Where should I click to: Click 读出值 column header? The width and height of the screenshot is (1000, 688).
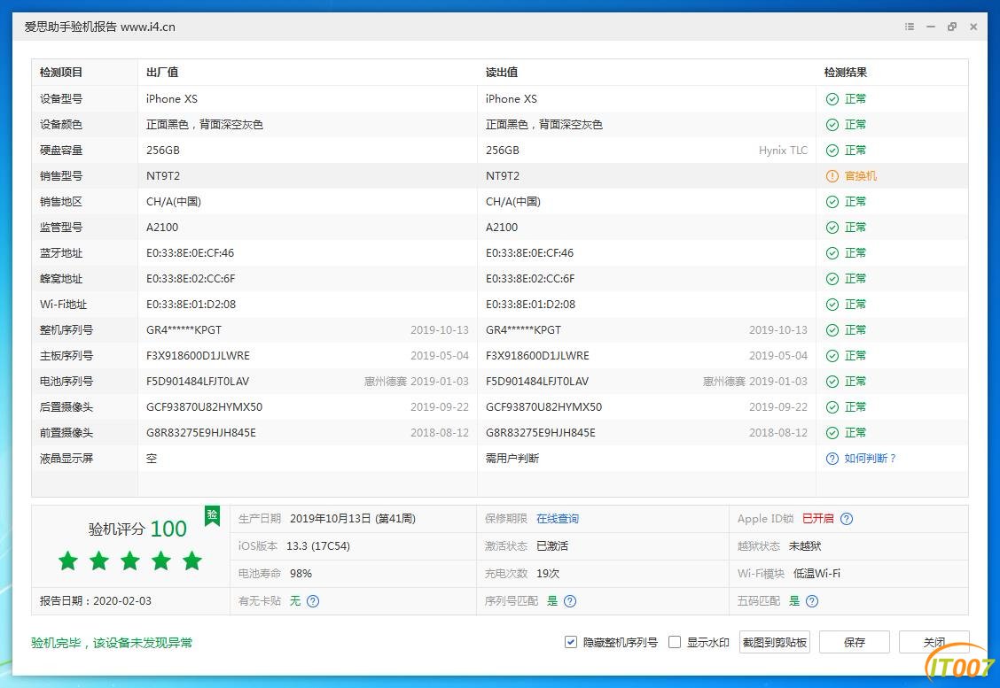click(x=502, y=73)
